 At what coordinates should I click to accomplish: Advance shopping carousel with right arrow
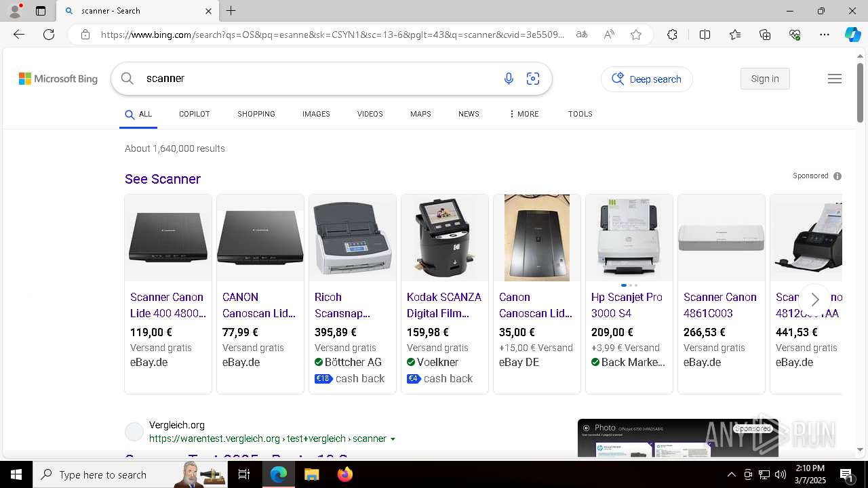coord(815,299)
